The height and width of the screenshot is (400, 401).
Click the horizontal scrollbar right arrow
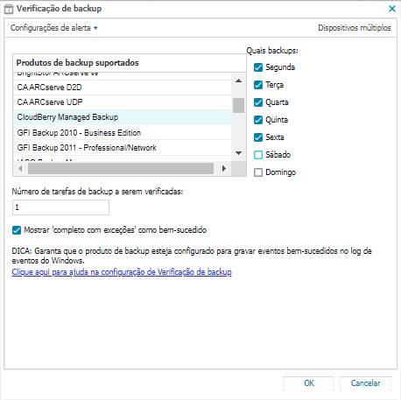tap(224, 168)
